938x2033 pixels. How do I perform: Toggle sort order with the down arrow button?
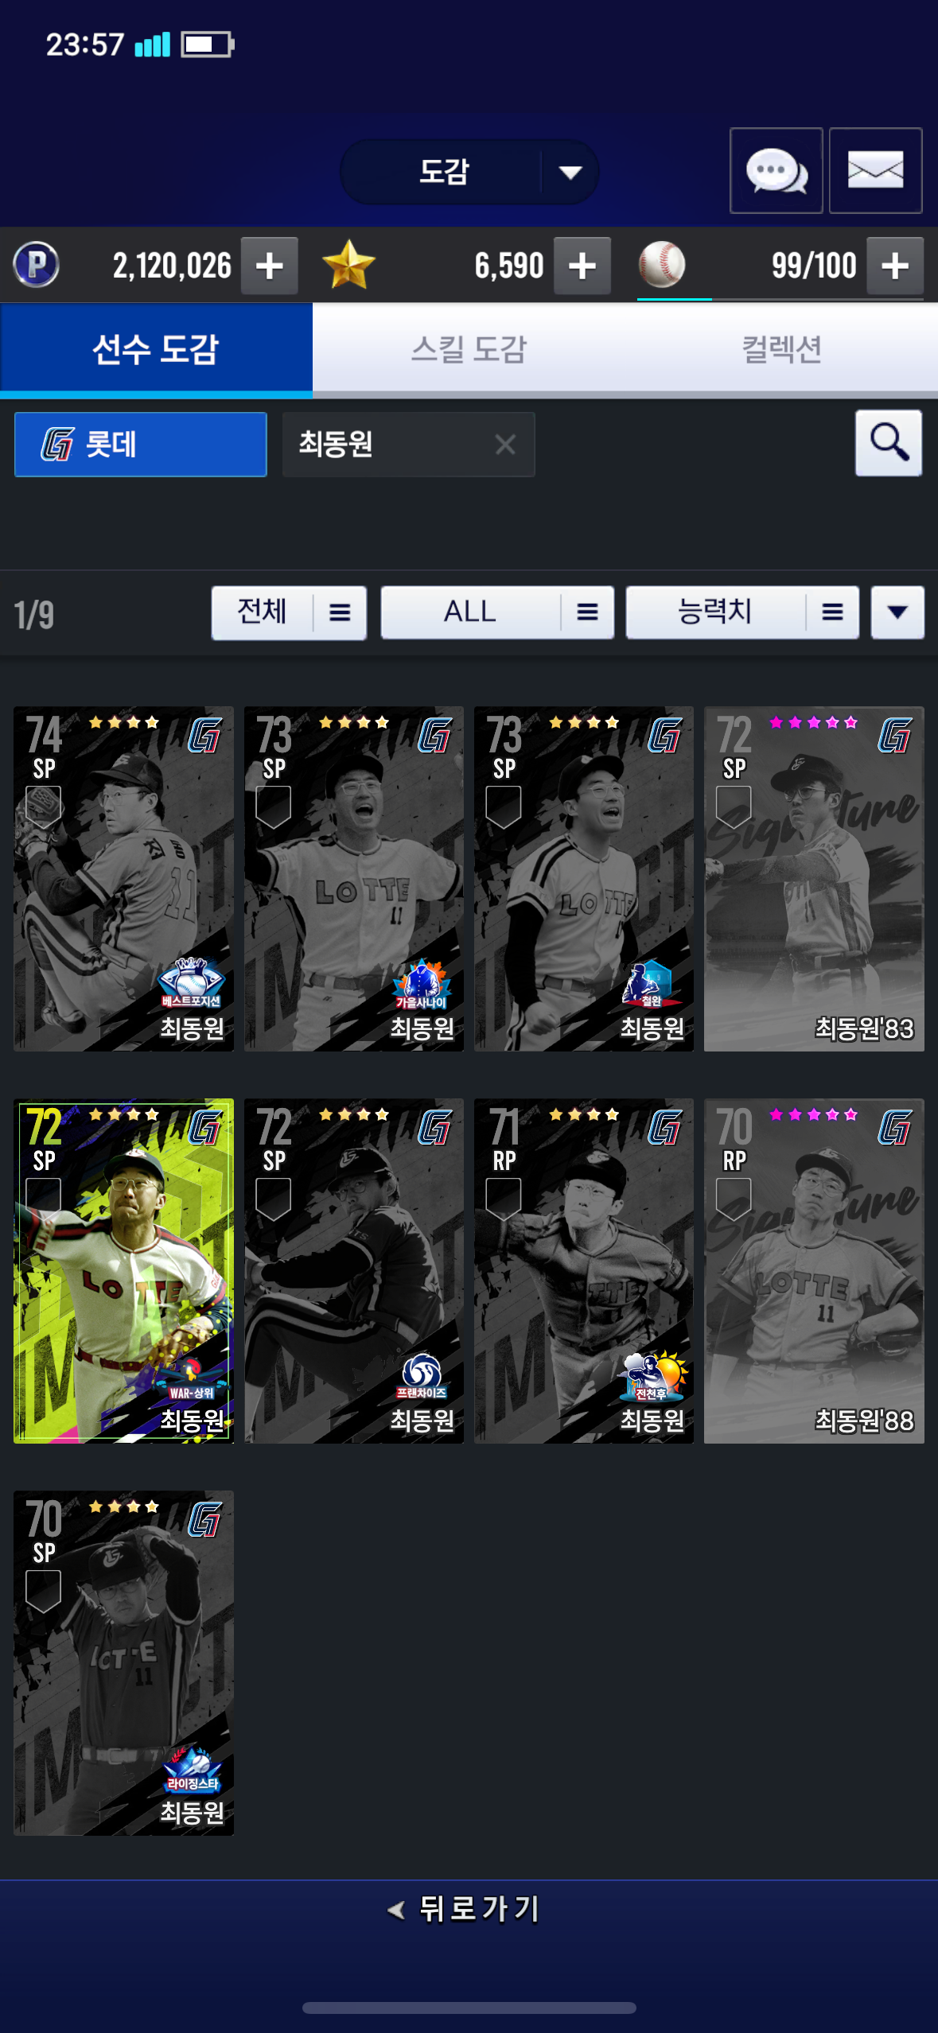(897, 612)
